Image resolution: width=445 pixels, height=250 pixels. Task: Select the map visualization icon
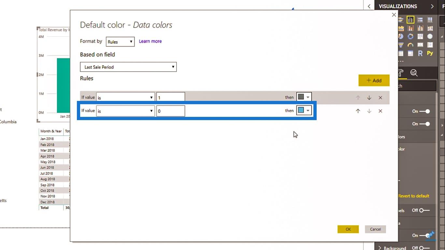point(430,36)
